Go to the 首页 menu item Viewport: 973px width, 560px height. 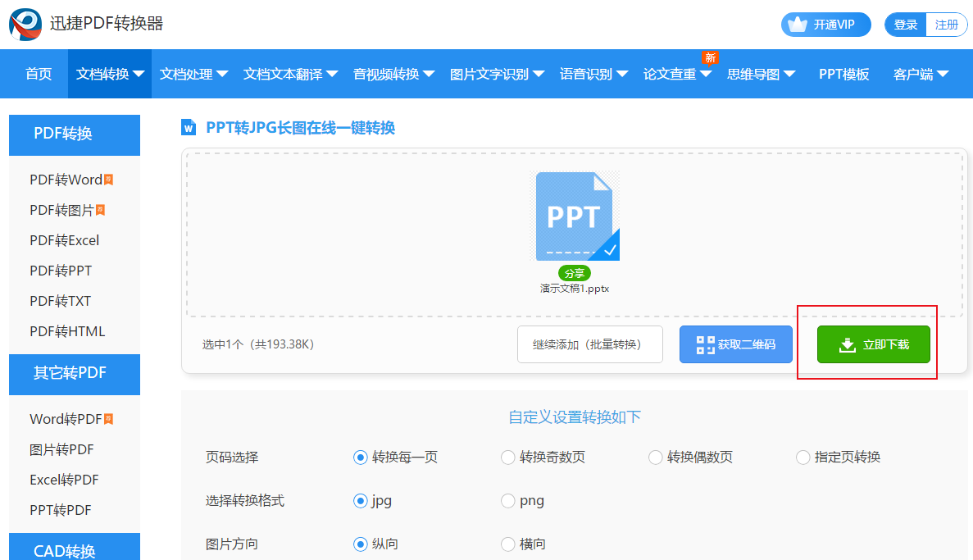point(39,74)
